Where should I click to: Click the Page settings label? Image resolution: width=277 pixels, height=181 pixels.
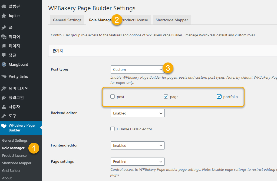[62, 162]
